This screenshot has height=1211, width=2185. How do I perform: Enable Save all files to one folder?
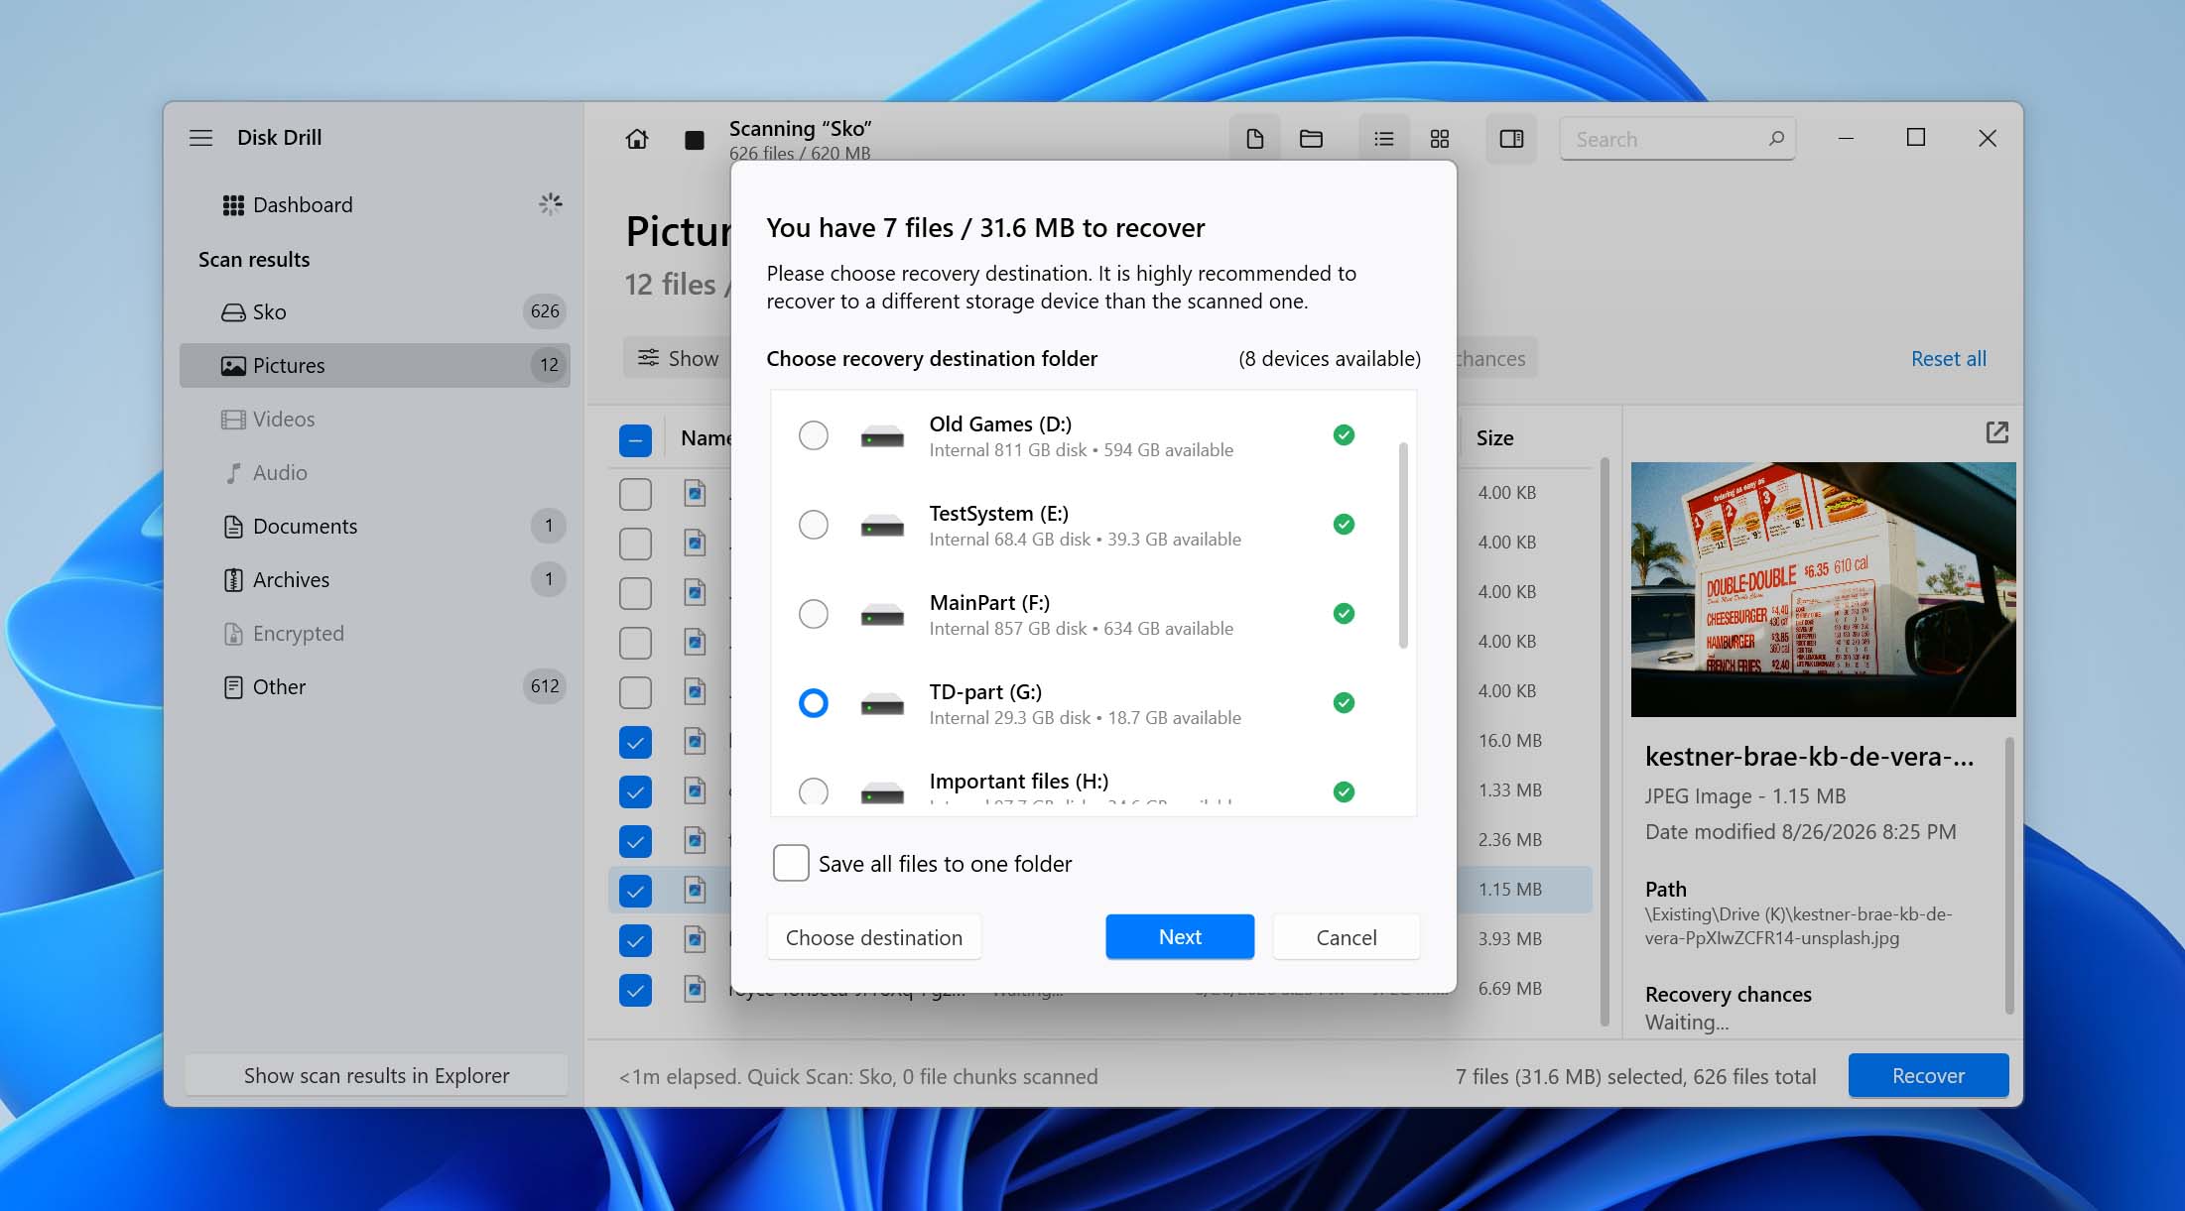(x=791, y=863)
